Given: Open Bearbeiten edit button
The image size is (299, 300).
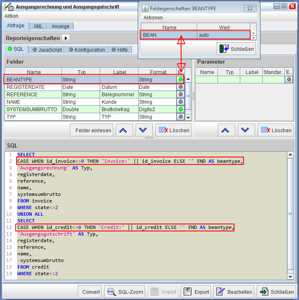Looking at the screenshot, I should [233, 292].
